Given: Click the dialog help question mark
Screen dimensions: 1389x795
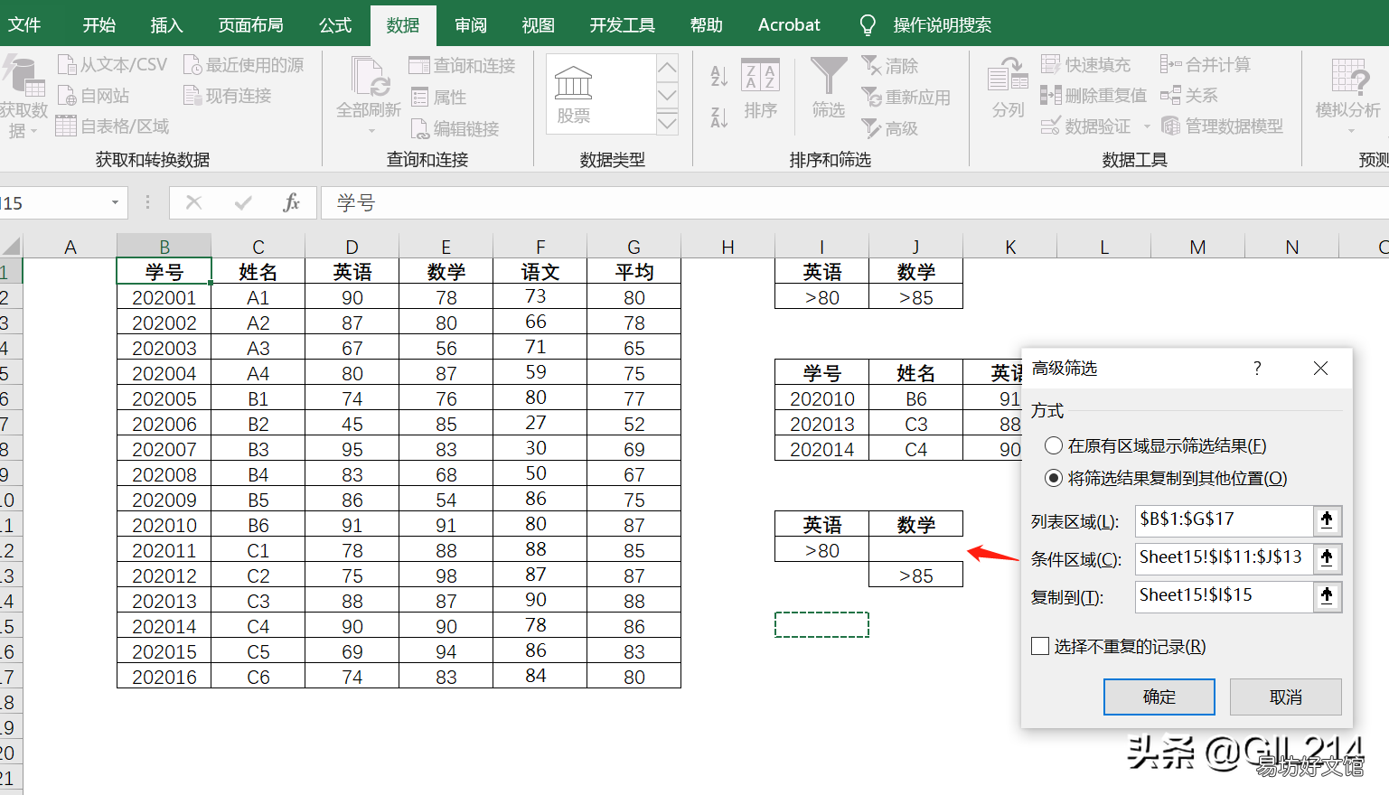Looking at the screenshot, I should [1257, 368].
